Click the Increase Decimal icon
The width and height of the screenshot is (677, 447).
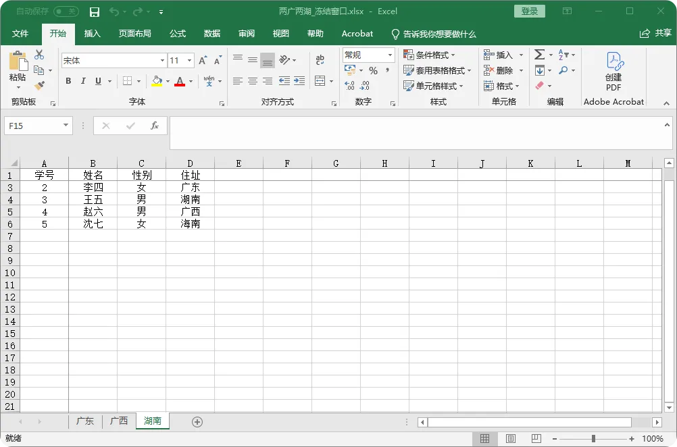350,86
